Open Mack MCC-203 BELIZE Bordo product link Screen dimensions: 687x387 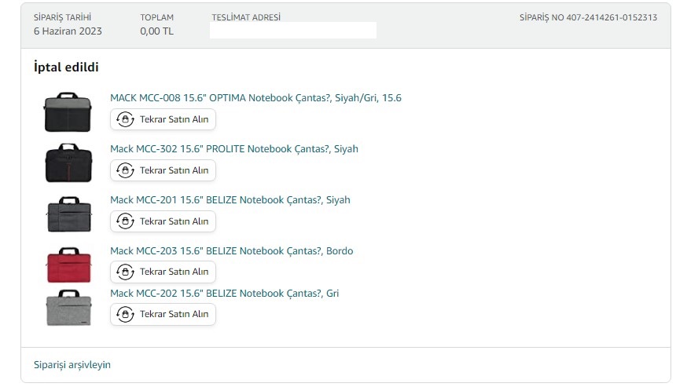(x=231, y=251)
